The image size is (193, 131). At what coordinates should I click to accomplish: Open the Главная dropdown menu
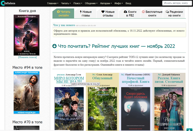53,3
